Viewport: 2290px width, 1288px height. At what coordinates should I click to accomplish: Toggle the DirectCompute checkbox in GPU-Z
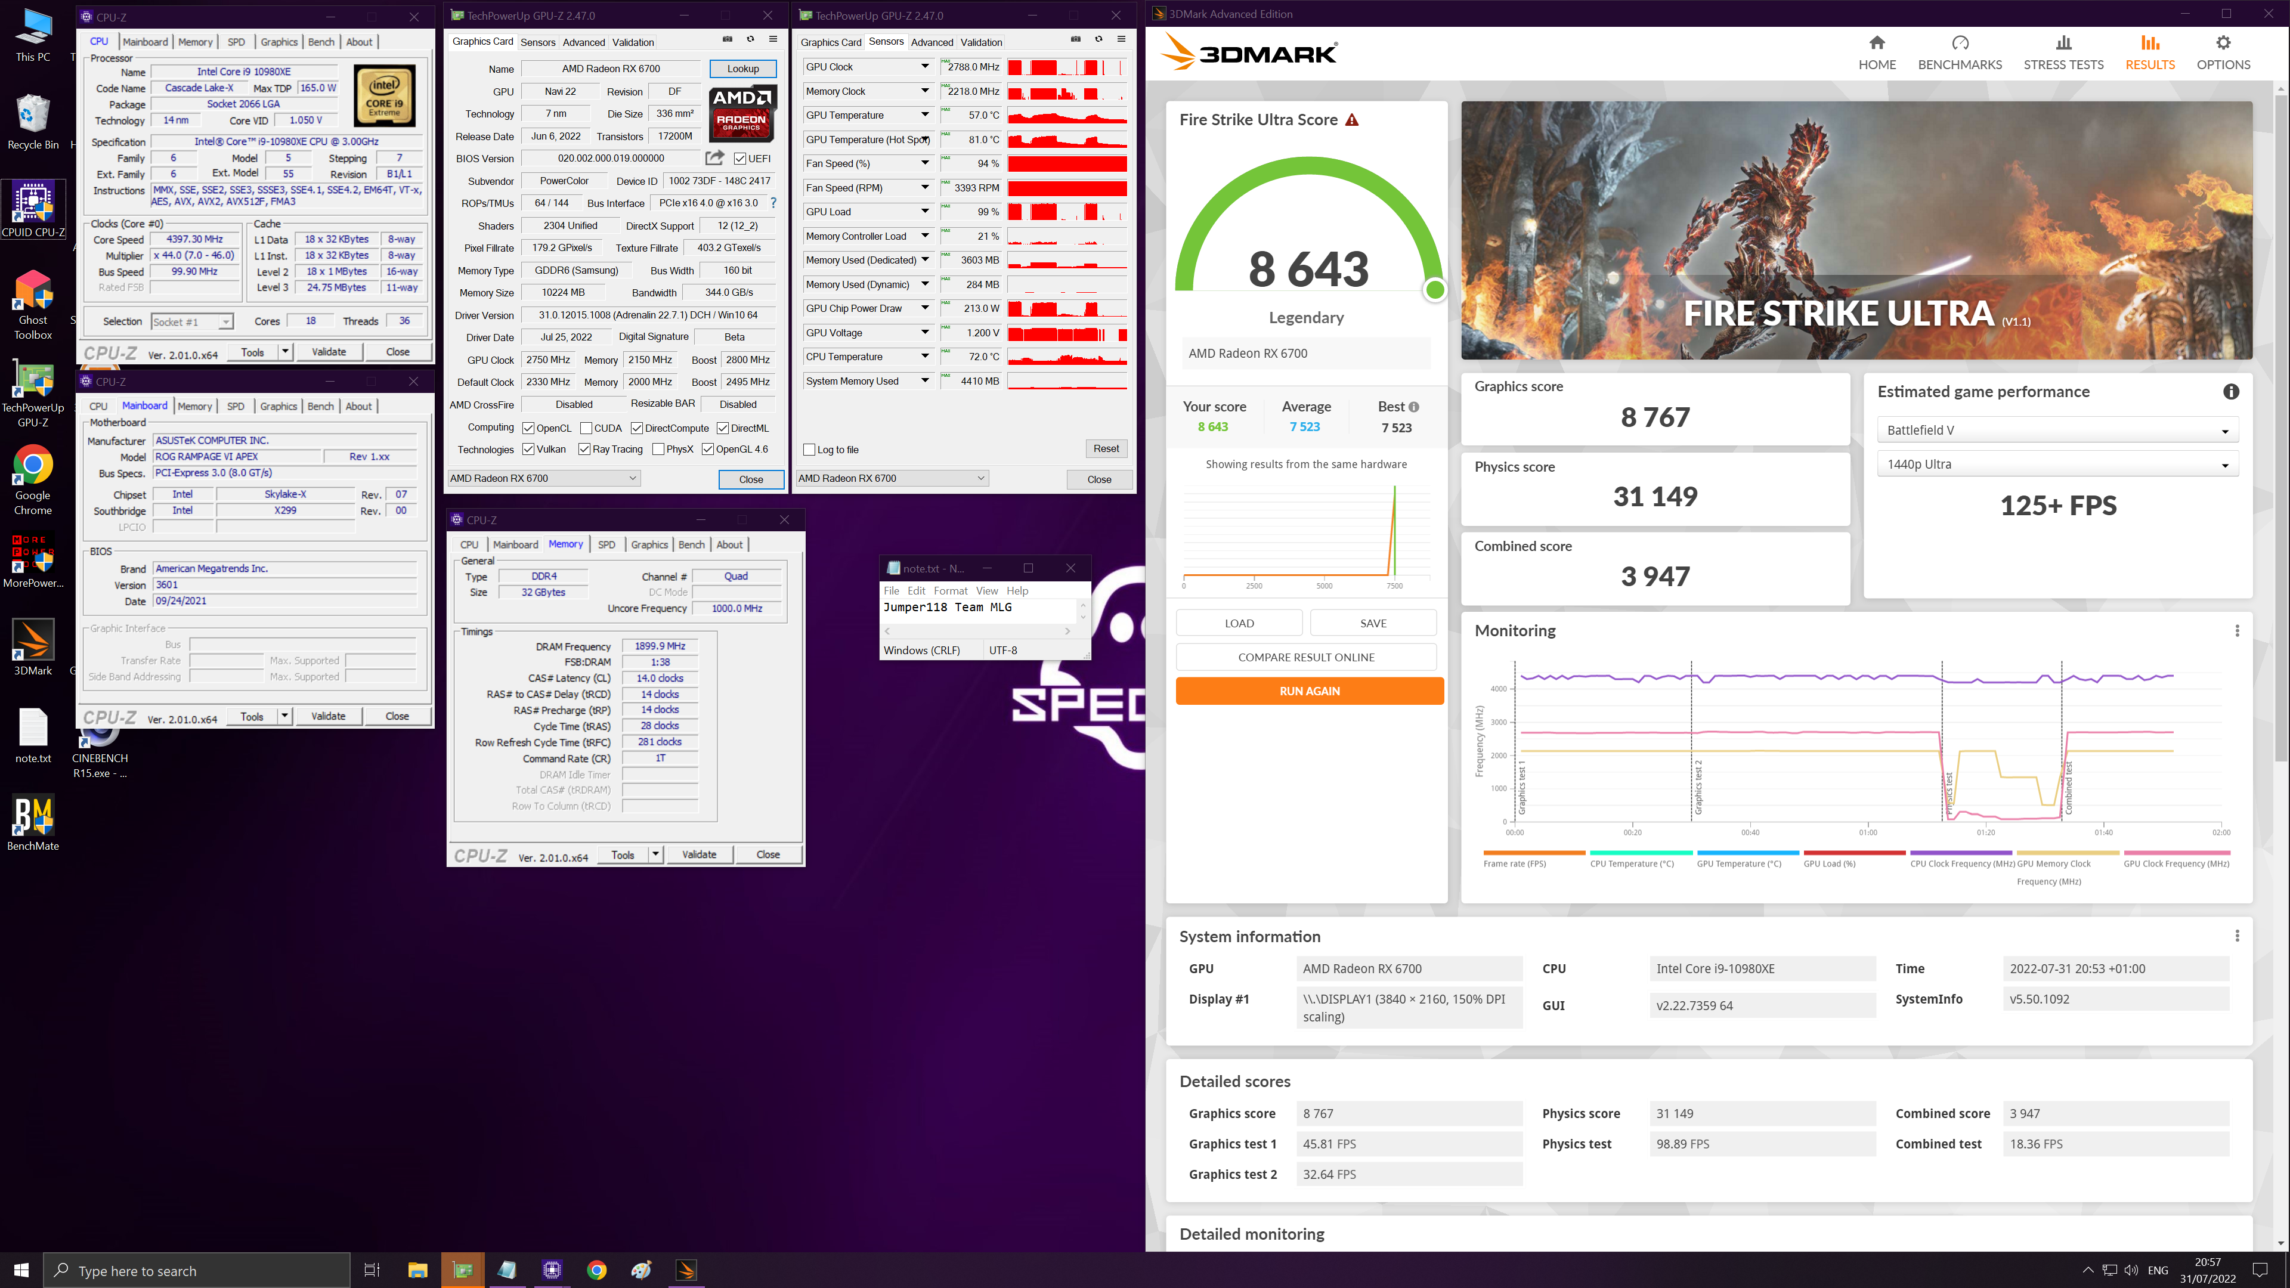[636, 429]
